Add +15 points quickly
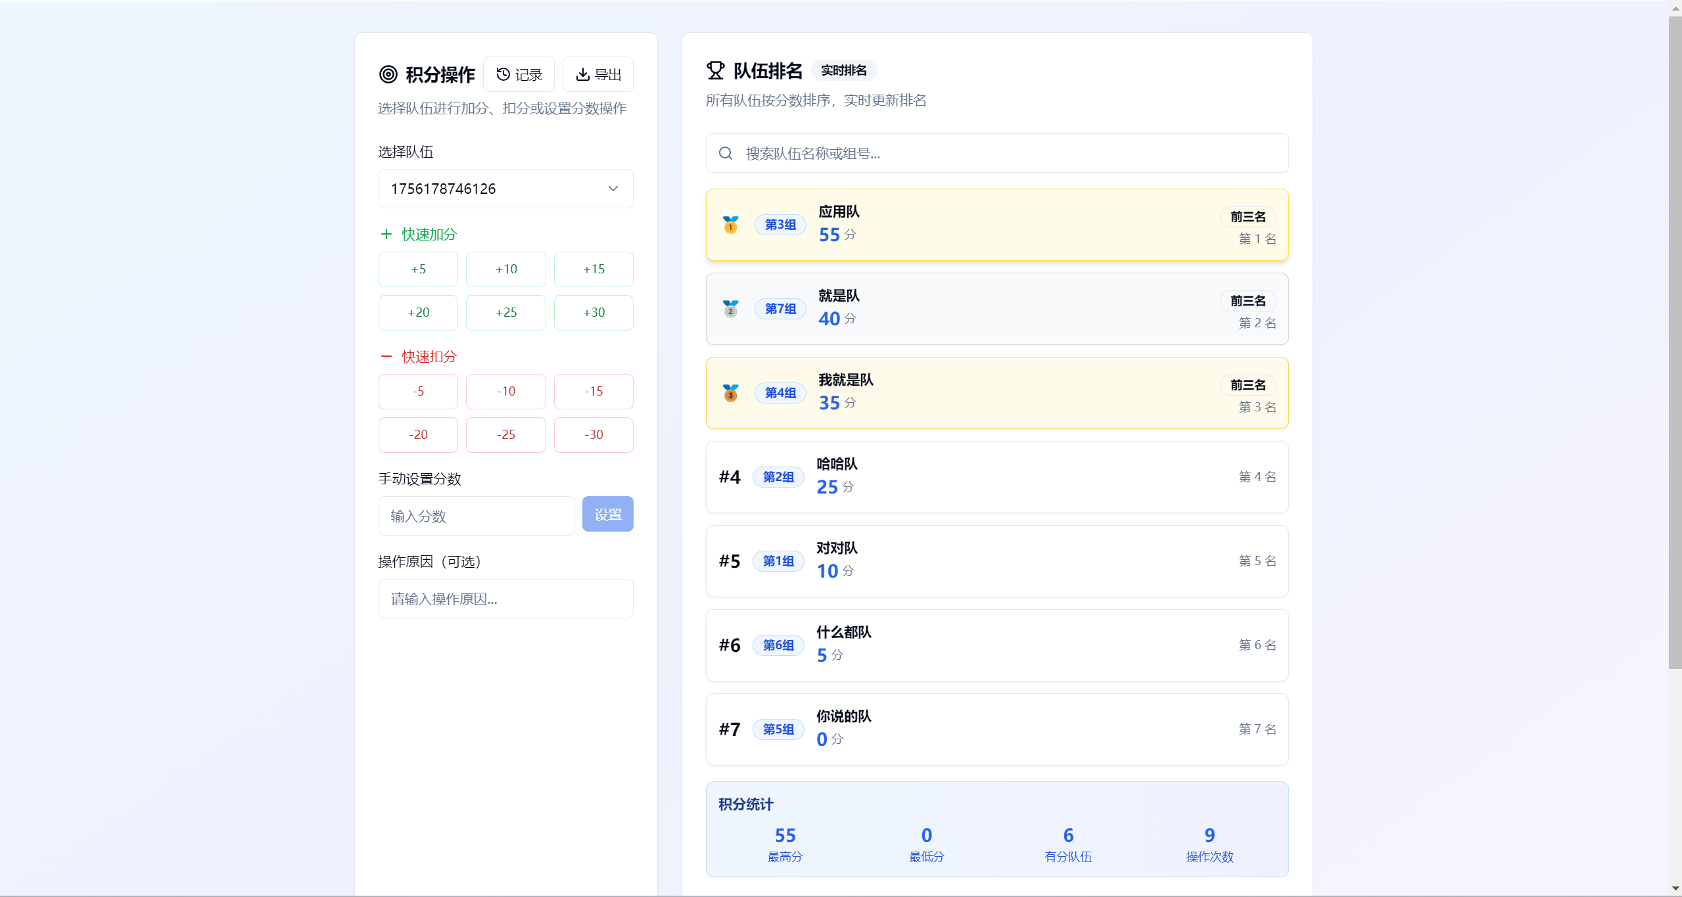Screen dimensions: 1682x897 tap(594, 269)
